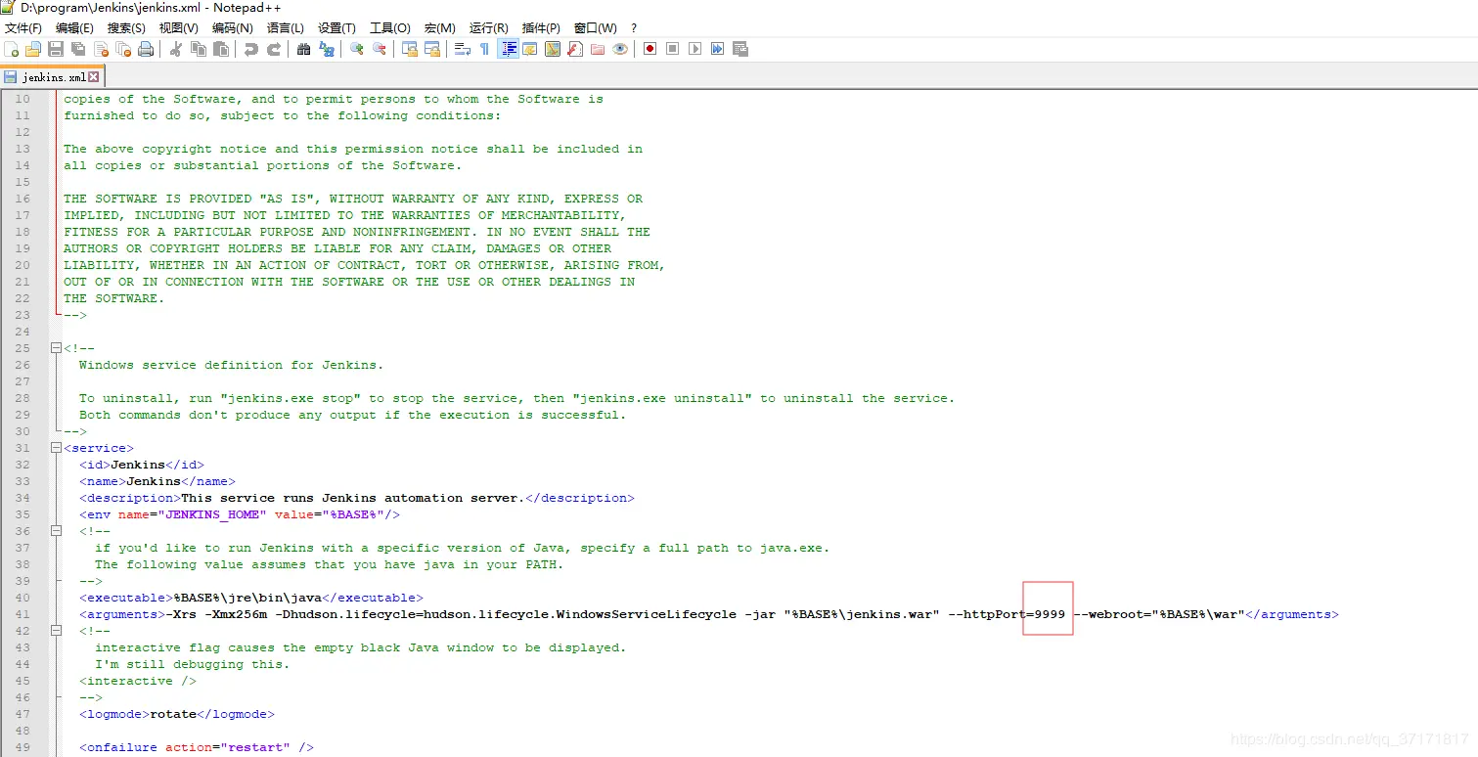Image resolution: width=1478 pixels, height=757 pixels.
Task: Open the 编辑(E) menu
Action: click(x=74, y=27)
